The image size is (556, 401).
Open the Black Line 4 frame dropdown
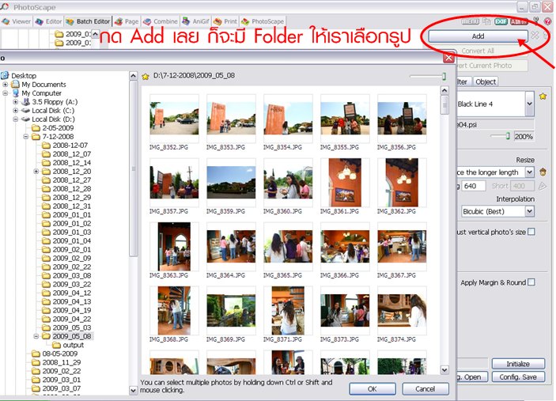point(529,104)
